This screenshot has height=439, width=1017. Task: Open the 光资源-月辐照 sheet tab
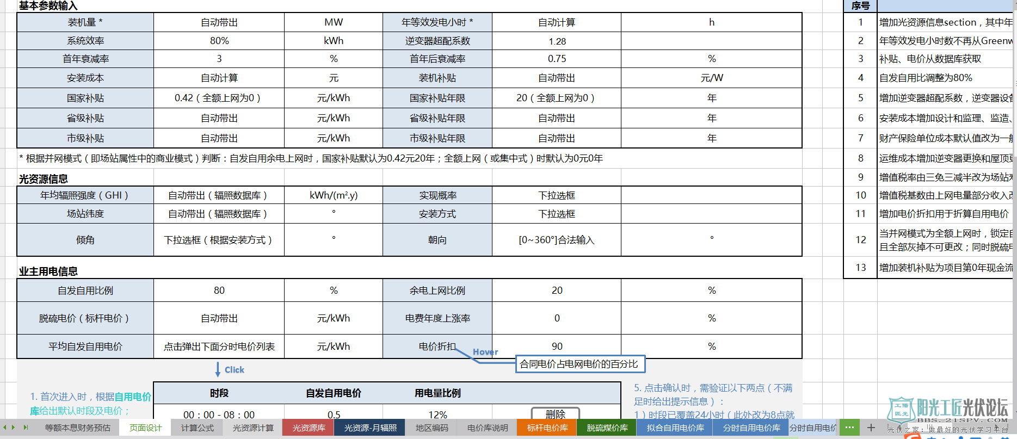(371, 428)
